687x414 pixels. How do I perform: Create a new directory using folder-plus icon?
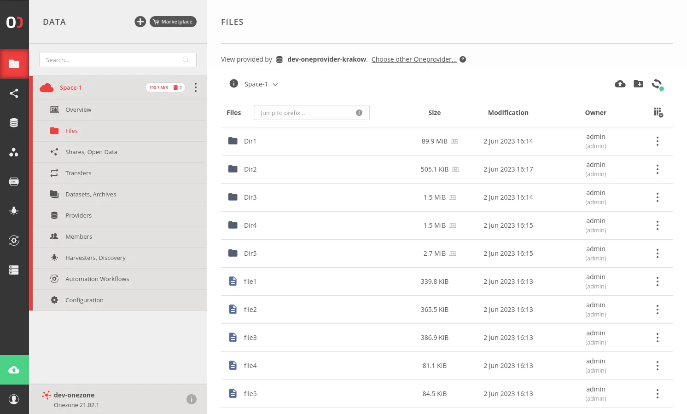(x=638, y=84)
